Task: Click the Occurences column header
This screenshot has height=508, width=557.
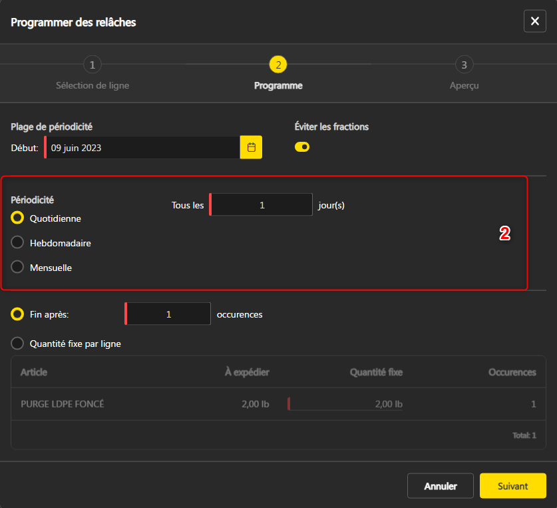Action: (512, 372)
